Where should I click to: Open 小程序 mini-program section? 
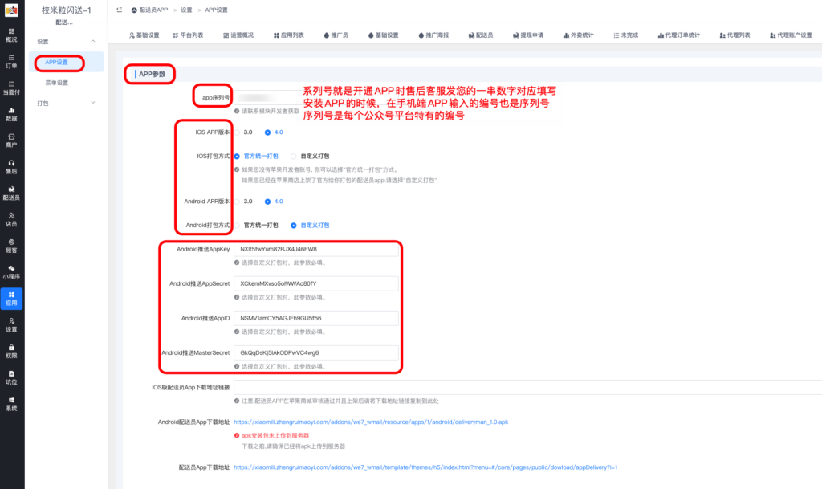tap(11, 271)
